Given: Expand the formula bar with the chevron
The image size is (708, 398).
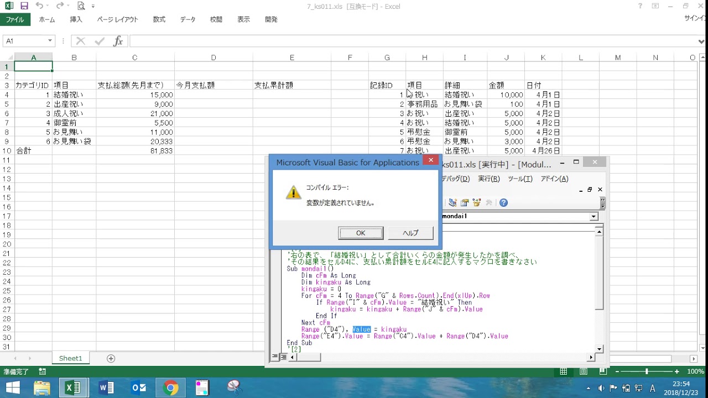Looking at the screenshot, I should tap(702, 41).
